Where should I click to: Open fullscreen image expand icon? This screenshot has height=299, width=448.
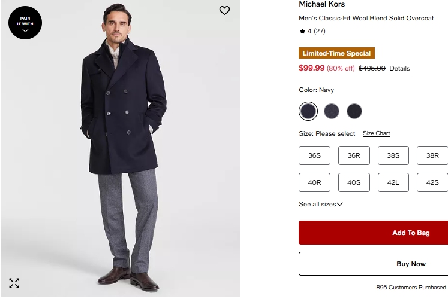14,283
